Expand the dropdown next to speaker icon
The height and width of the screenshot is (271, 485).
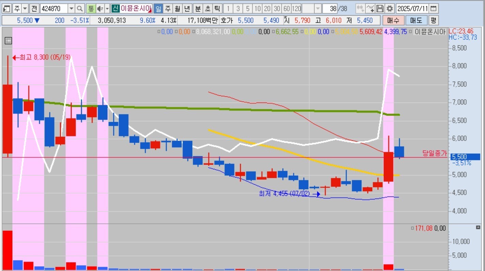tap(107, 9)
